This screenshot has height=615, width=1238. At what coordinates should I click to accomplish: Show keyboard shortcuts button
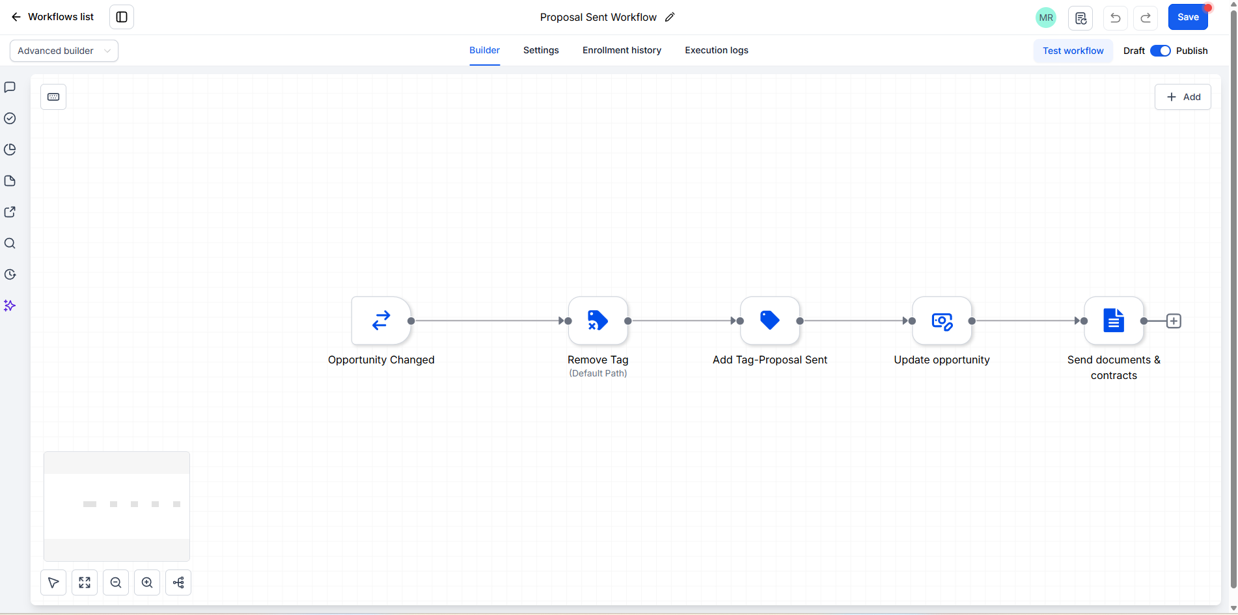(x=53, y=97)
